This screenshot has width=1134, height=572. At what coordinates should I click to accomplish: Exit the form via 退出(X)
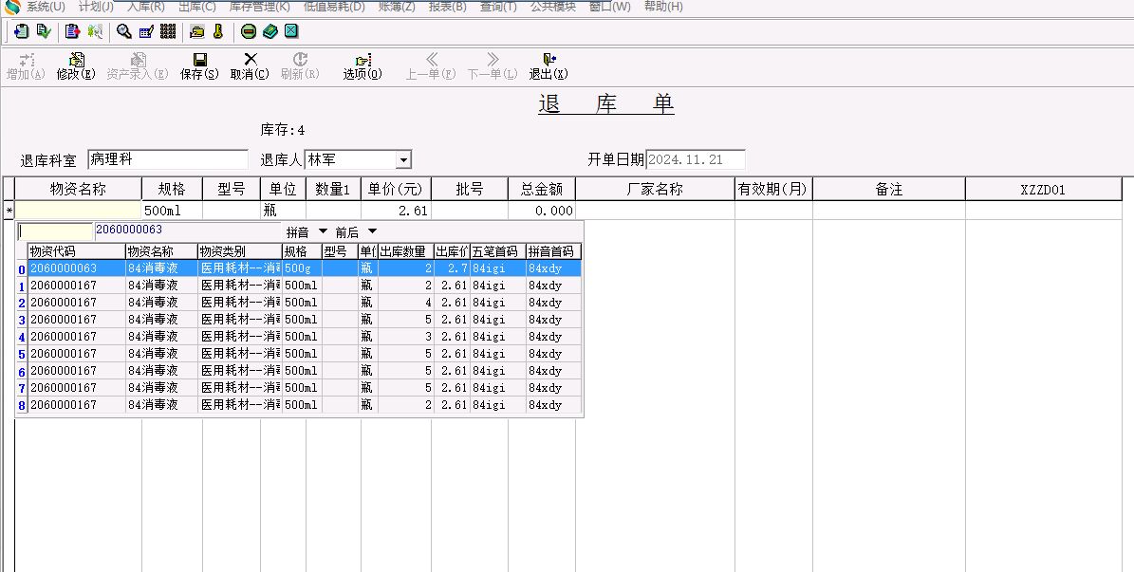click(x=548, y=65)
